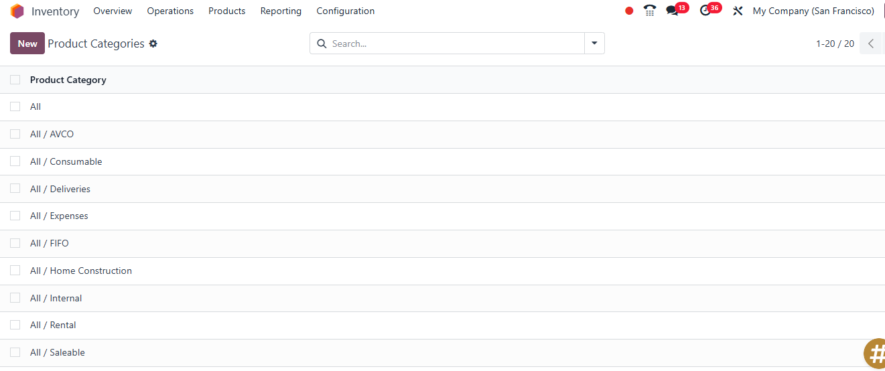Expand the search filter options dropdown arrow

tap(594, 44)
